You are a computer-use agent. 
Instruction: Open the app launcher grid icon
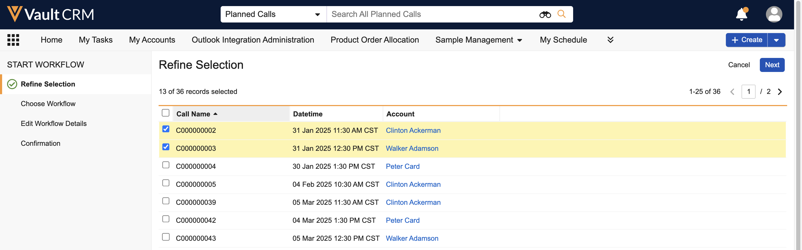(x=13, y=40)
